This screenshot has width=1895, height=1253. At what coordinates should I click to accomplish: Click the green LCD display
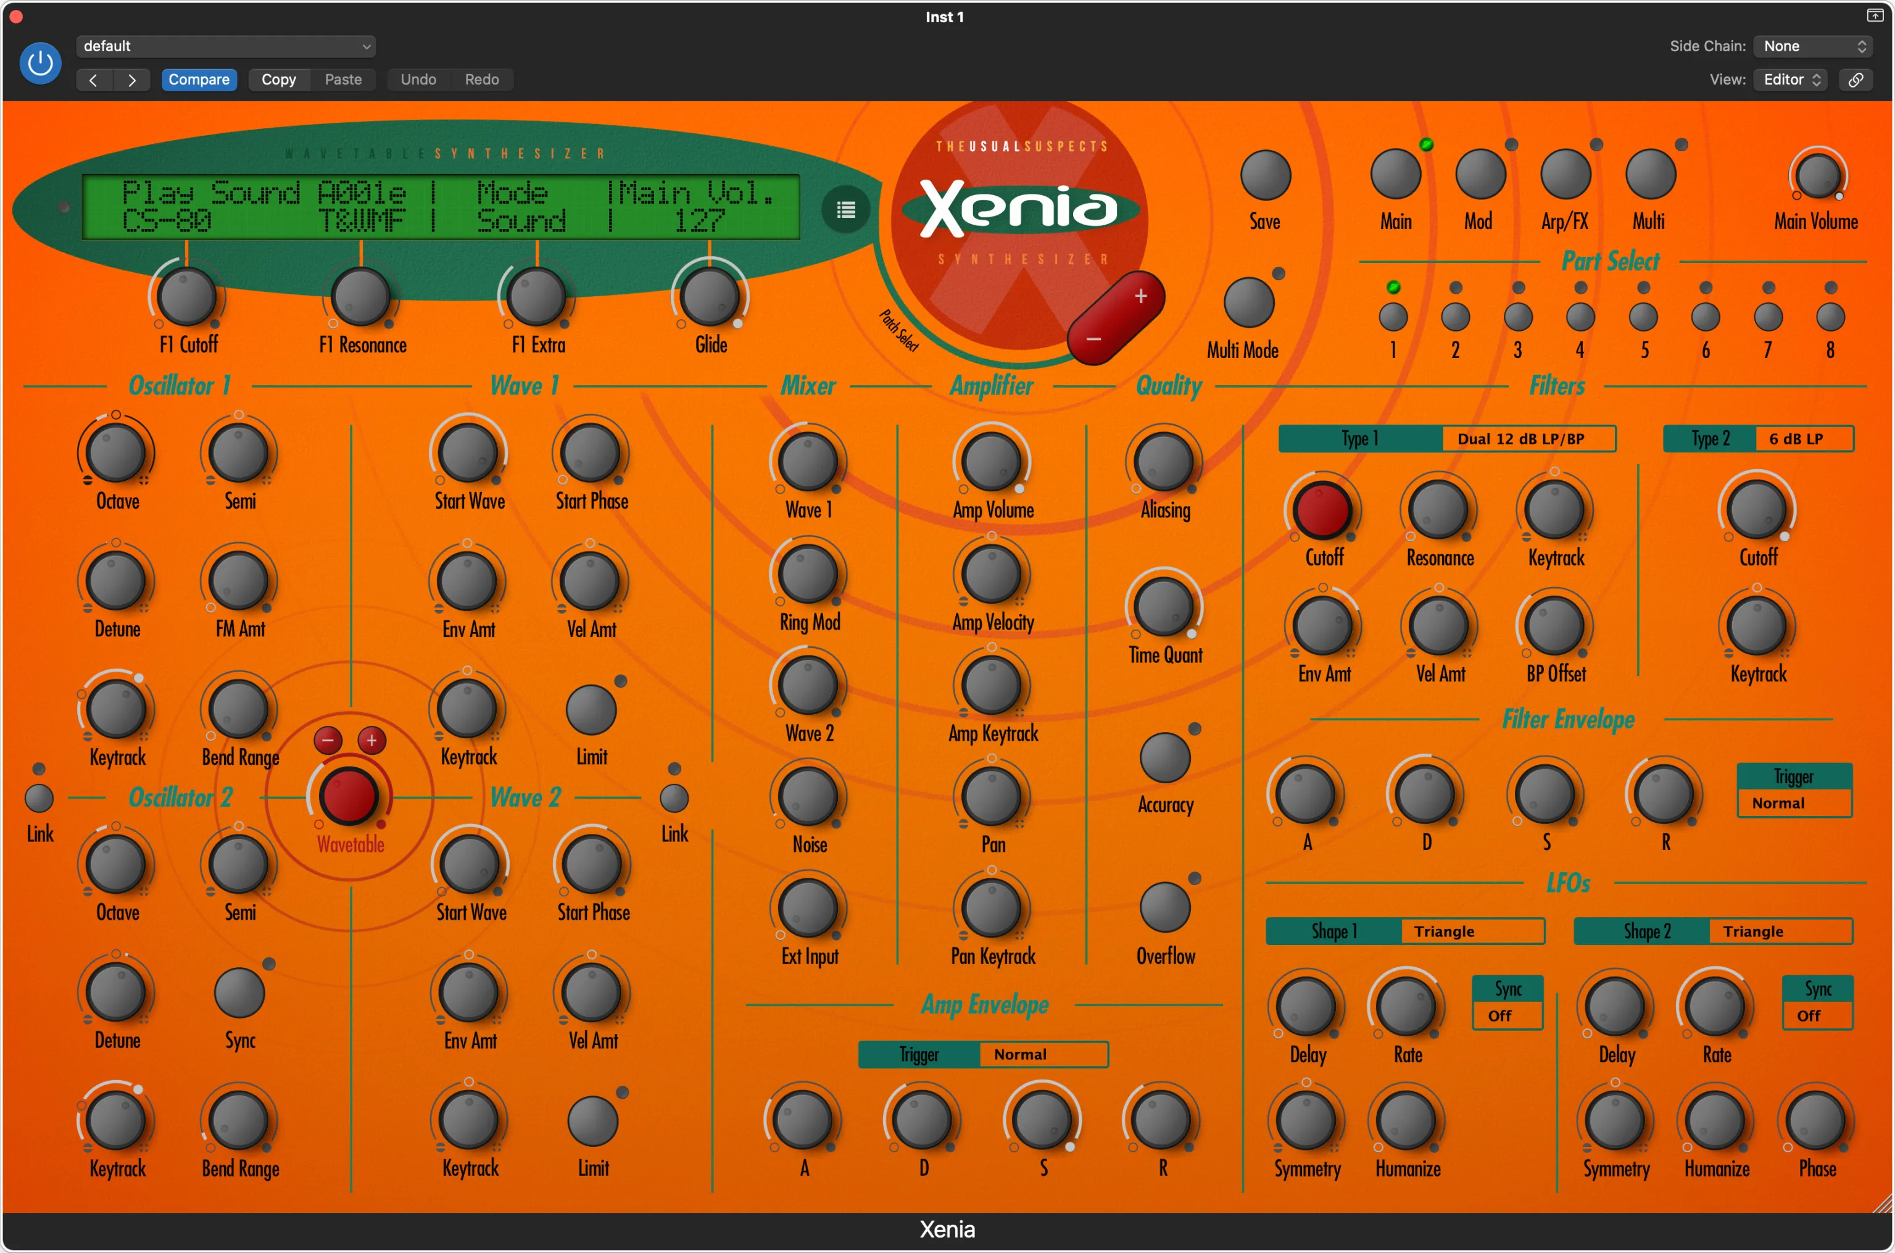click(441, 207)
